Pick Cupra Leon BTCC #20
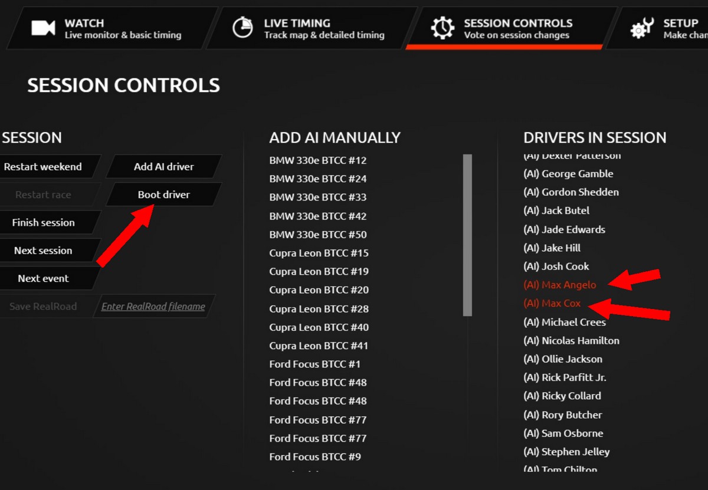708x490 pixels. pyautogui.click(x=319, y=290)
